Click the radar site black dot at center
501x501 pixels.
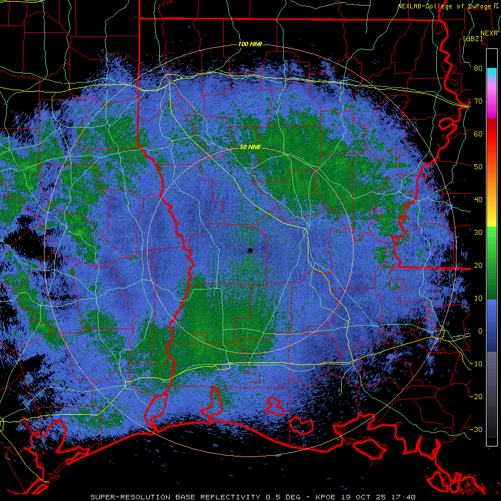tap(250, 250)
